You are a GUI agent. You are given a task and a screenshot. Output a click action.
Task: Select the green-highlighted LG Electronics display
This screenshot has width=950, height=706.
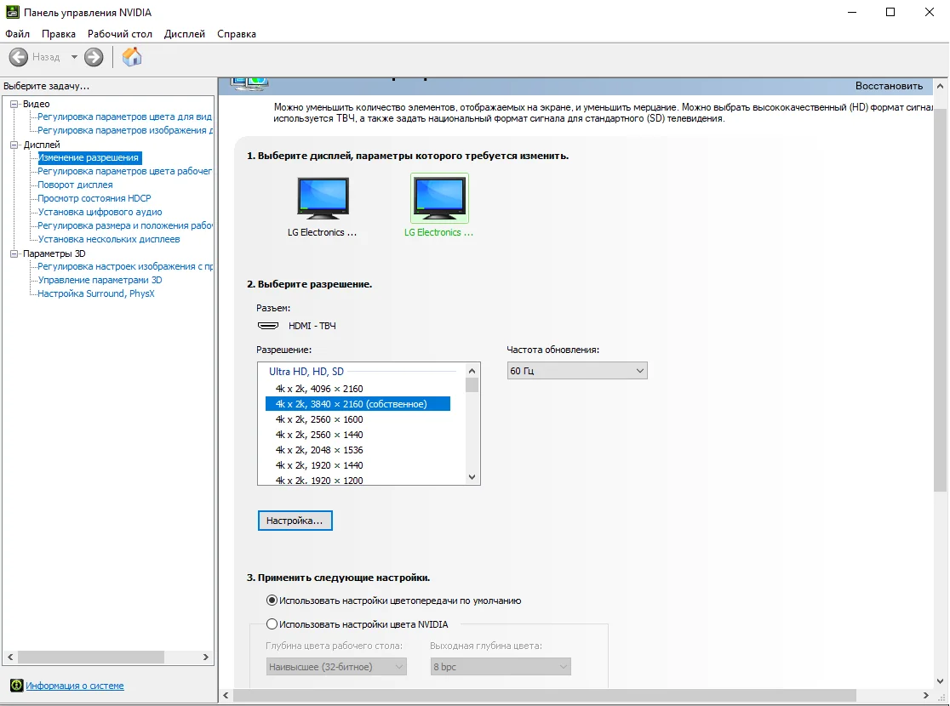tap(439, 198)
